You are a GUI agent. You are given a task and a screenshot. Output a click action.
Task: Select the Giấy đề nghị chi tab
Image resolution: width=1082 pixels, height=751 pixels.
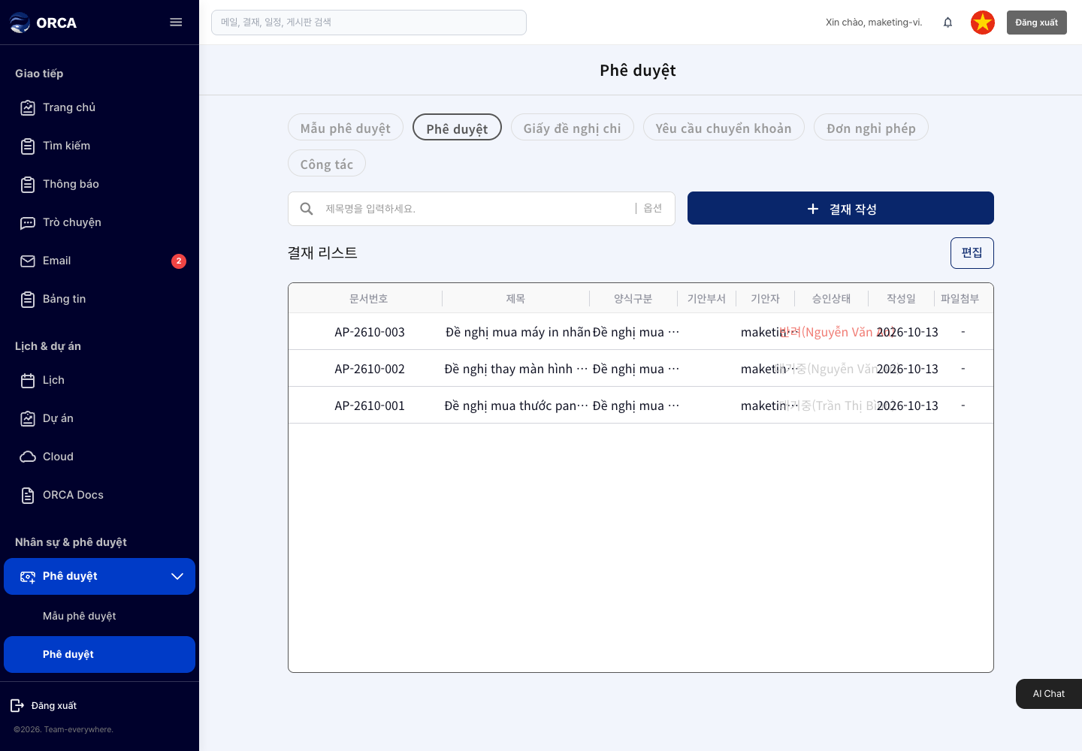tap(573, 128)
